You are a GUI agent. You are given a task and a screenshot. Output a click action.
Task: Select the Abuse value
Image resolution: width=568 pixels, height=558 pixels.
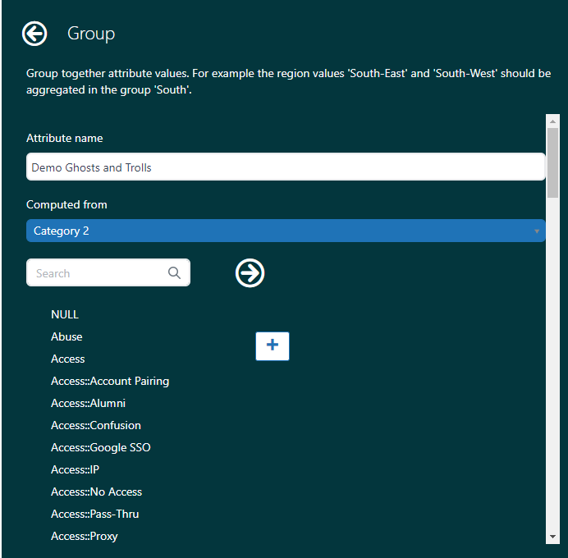click(x=66, y=336)
